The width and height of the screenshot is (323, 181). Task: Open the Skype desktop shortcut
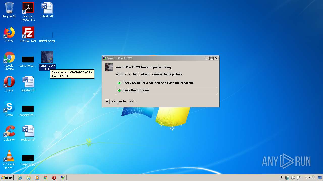9,109
